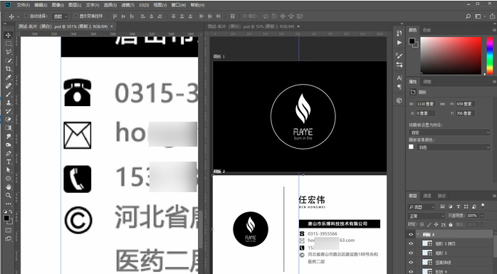The width and height of the screenshot is (497, 274).
Task: Filter layers by smart object icon
Action: tap(474, 206)
